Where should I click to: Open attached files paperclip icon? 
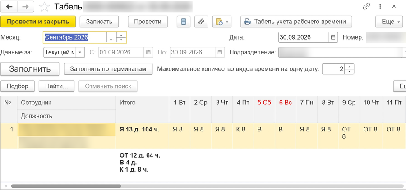[202, 22]
